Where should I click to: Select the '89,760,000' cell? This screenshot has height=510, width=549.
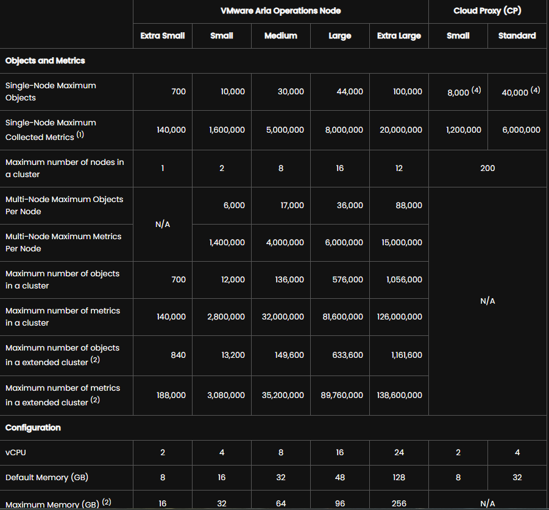point(342,395)
